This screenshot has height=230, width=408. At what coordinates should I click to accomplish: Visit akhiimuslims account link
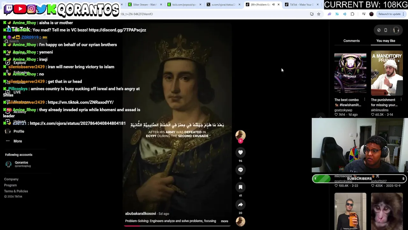pos(380,110)
